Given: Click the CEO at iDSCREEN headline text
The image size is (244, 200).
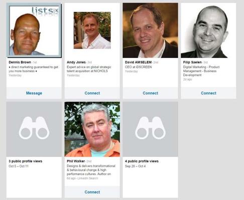Looking at the screenshot, I should coord(139,67).
